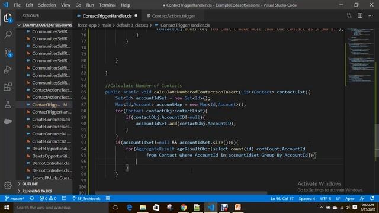Click the default breadcrumb
This screenshot has width=379, height=213.
(x=123, y=25)
